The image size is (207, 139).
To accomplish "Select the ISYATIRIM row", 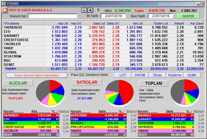I will [103, 56].
